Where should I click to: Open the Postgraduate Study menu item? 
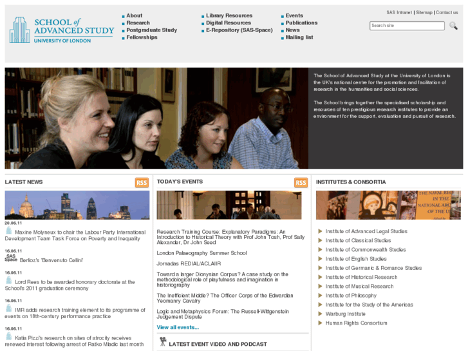pyautogui.click(x=152, y=30)
